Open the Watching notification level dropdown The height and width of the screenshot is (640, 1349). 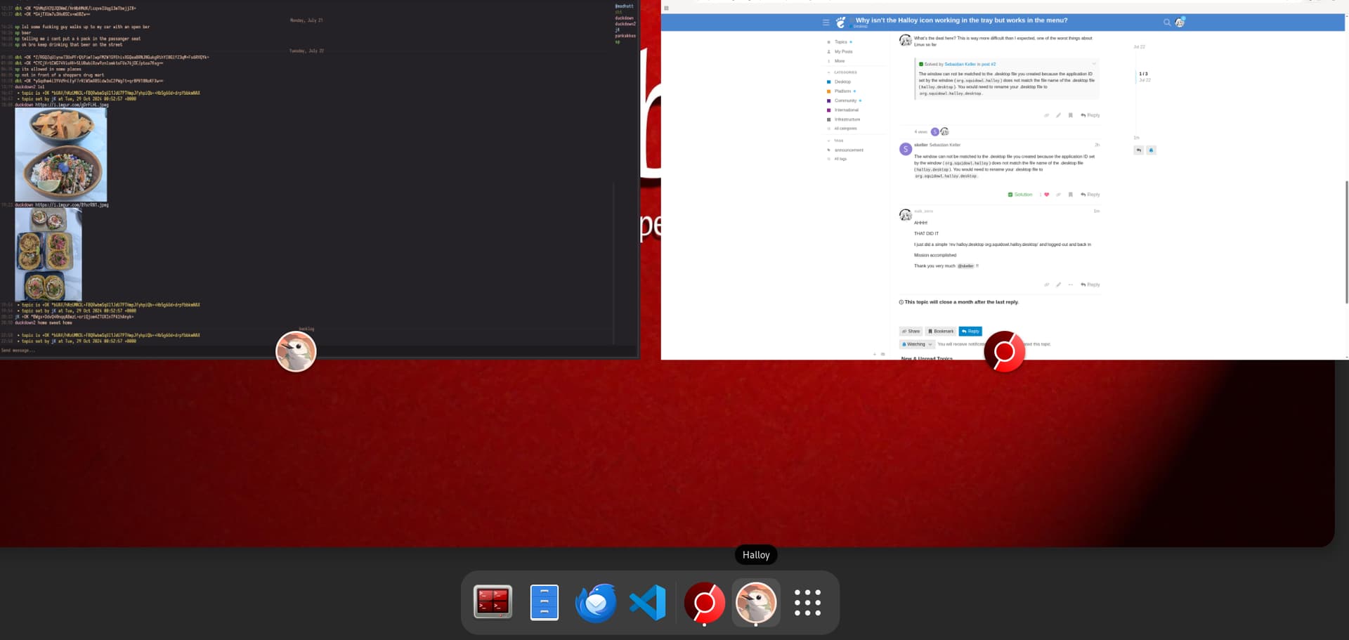(x=917, y=344)
